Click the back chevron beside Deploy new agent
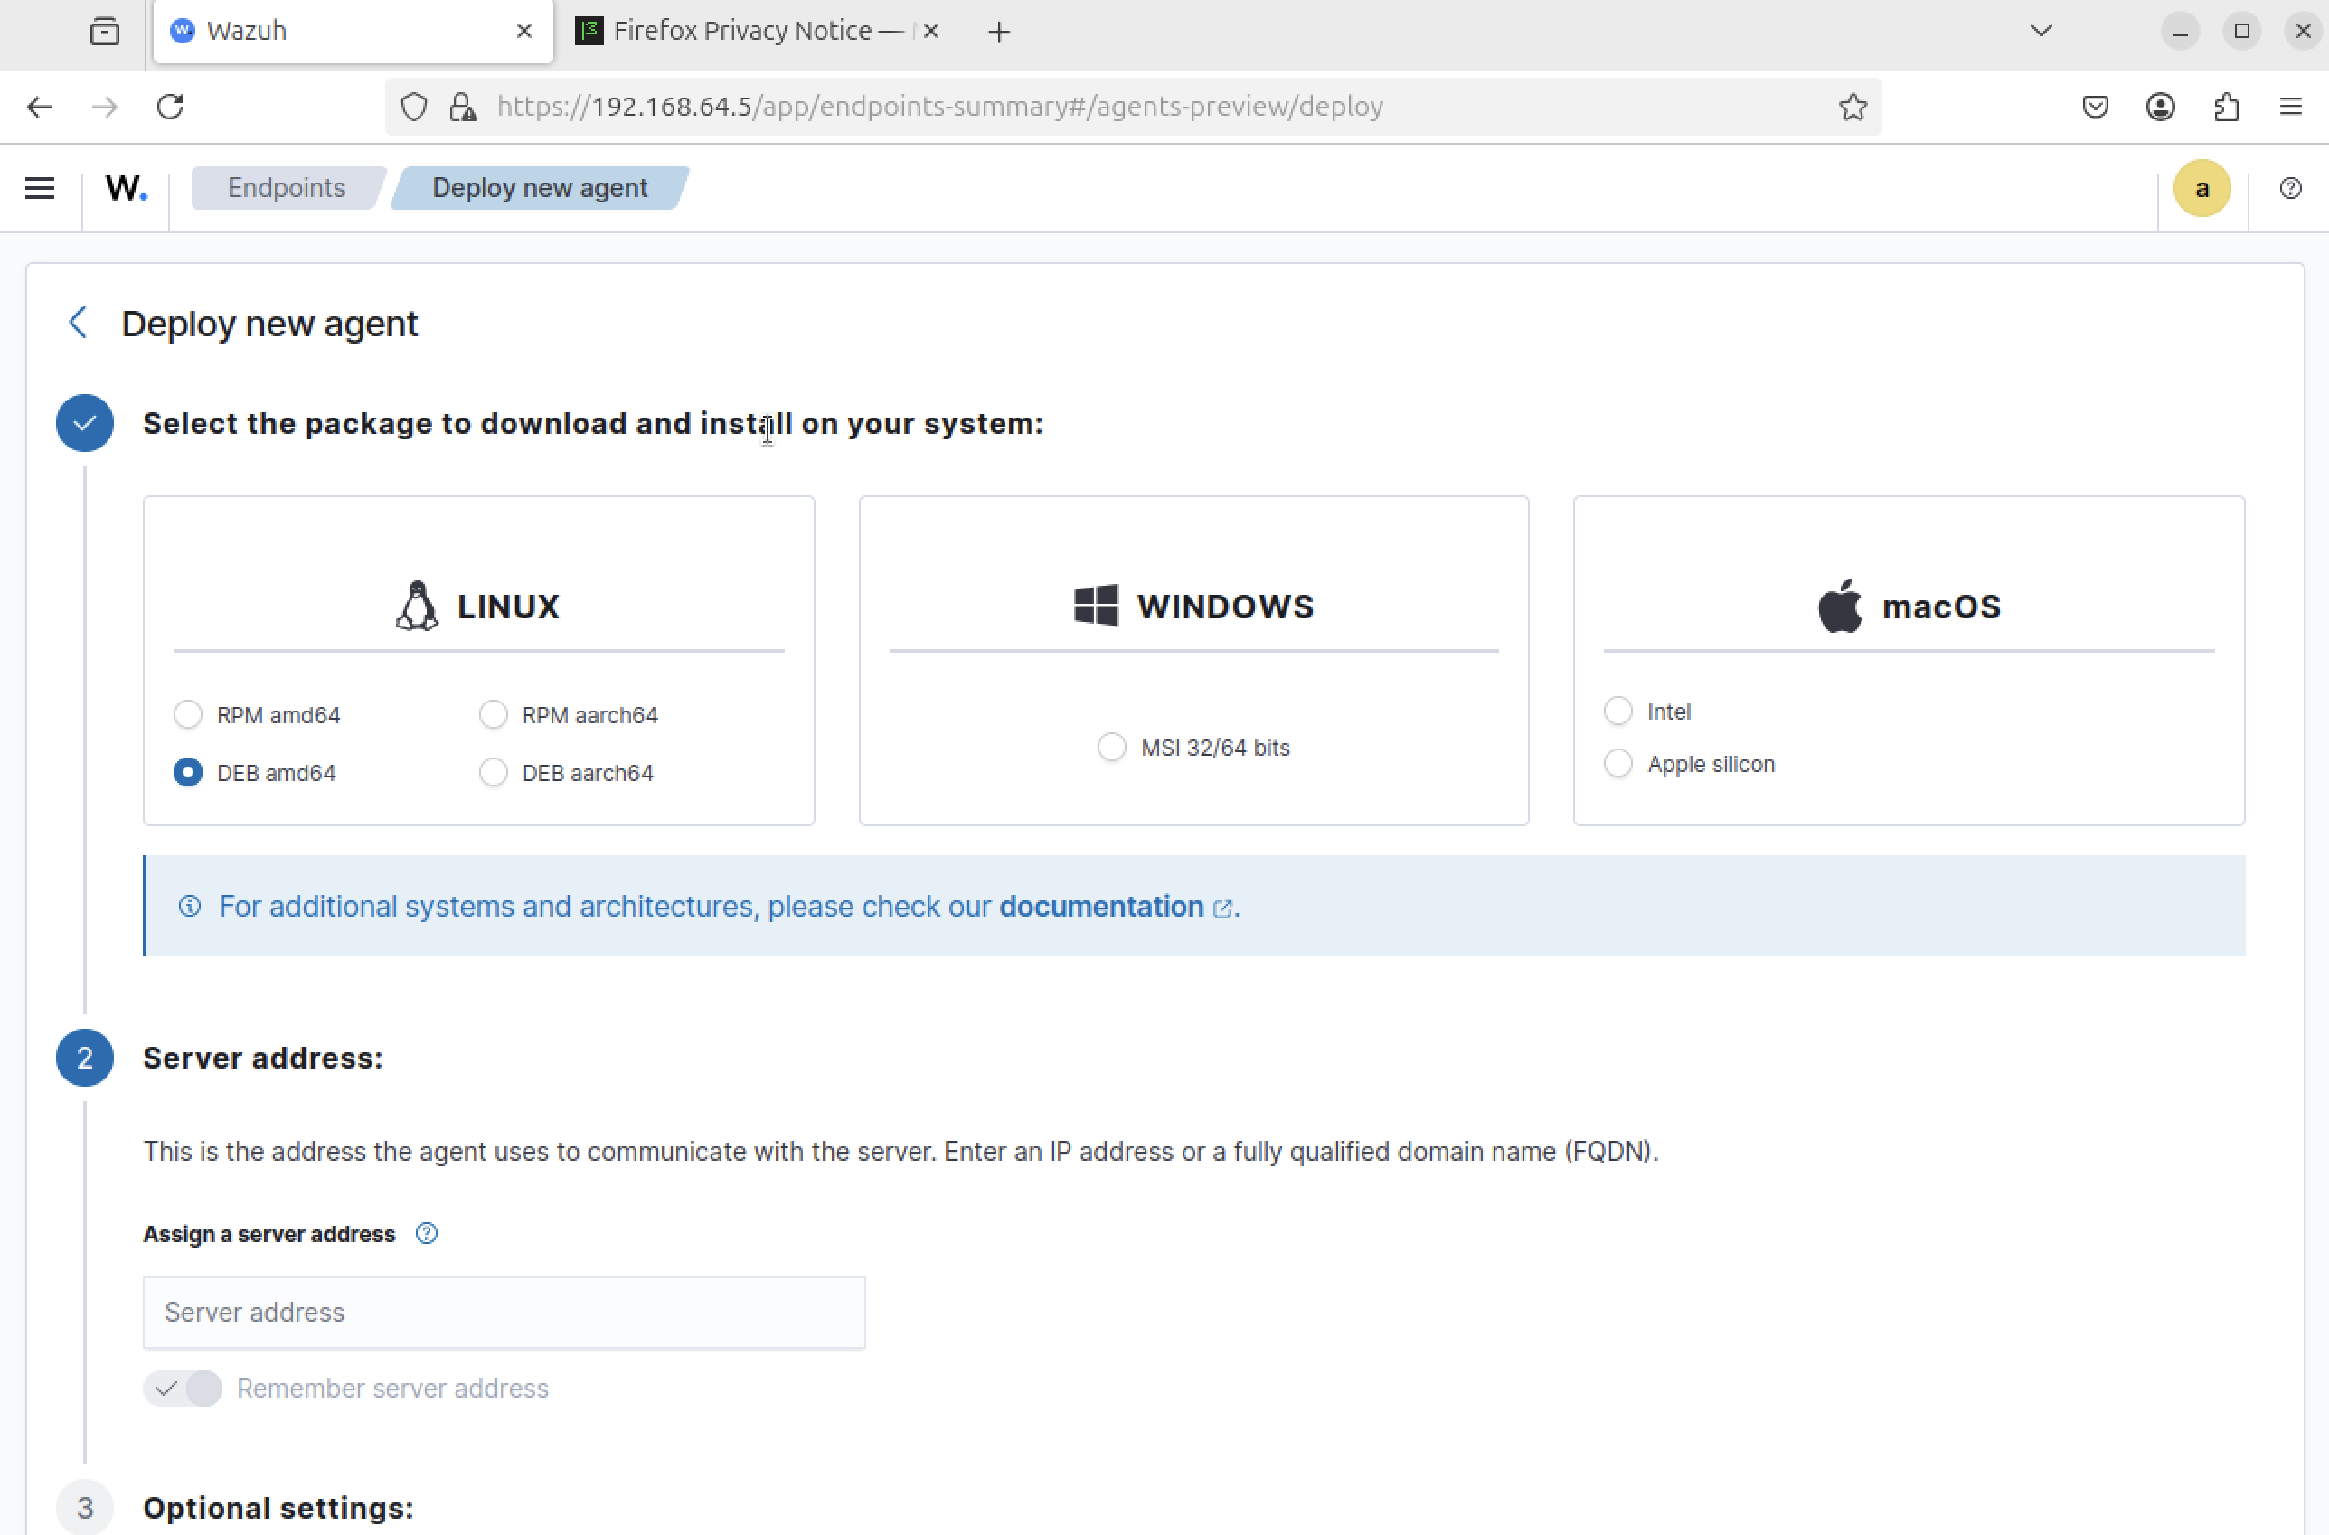Viewport: 2329px width, 1535px height. (79, 322)
